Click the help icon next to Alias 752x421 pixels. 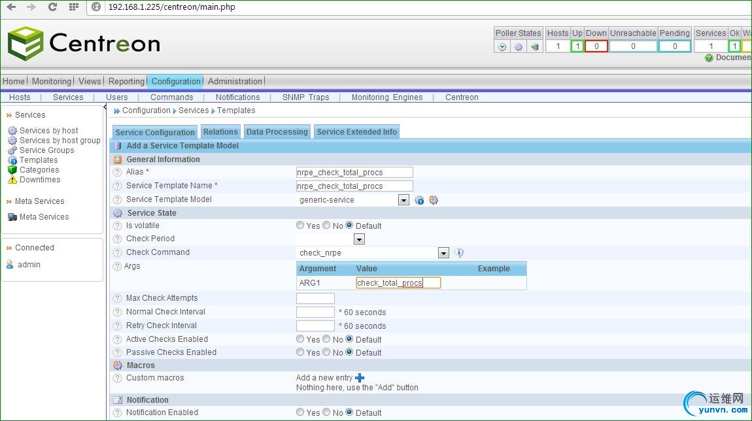pyautogui.click(x=118, y=173)
